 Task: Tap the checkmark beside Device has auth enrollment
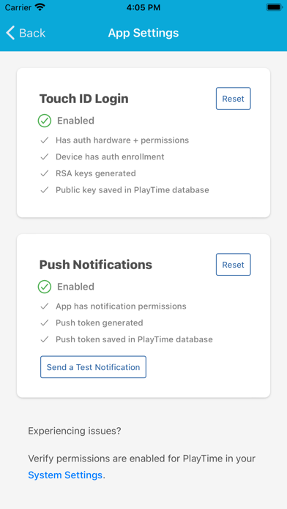pos(45,157)
